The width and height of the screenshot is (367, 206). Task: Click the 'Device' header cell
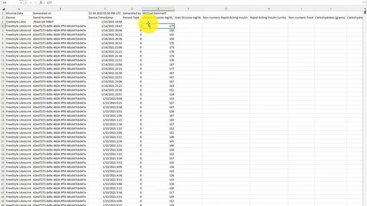point(19,18)
